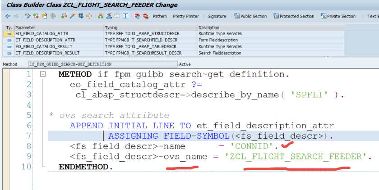This screenshot has width=379, height=190.
Task: Click the Enhance spiral icon
Action: (x=53, y=16)
